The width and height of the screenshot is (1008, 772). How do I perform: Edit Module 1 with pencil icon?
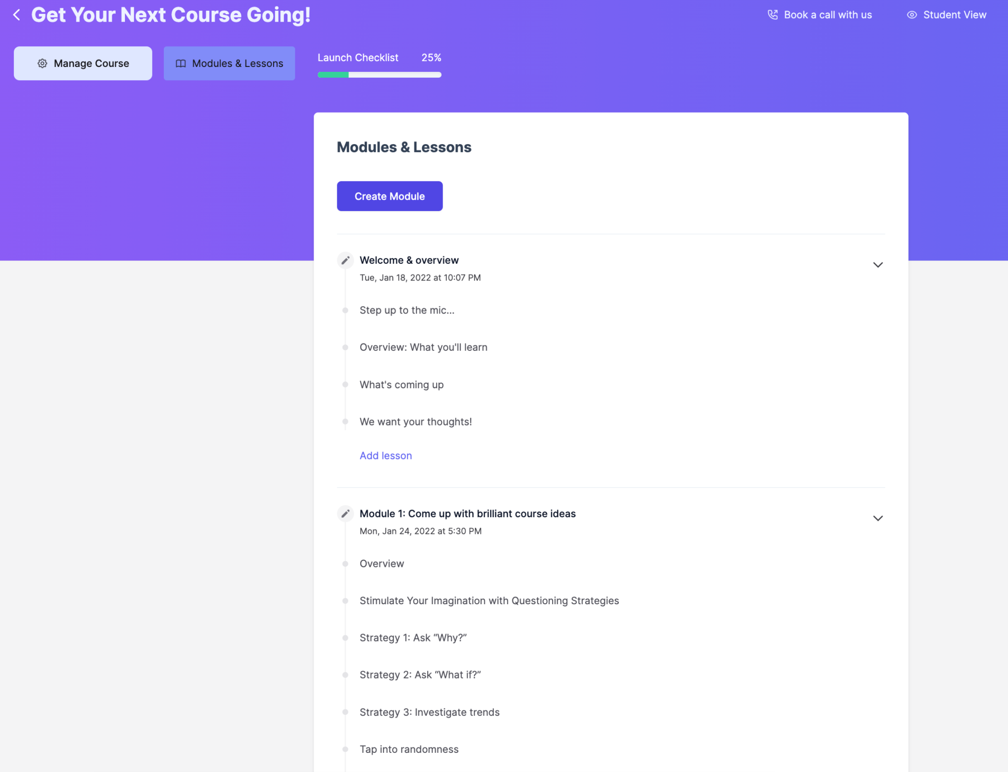[346, 514]
